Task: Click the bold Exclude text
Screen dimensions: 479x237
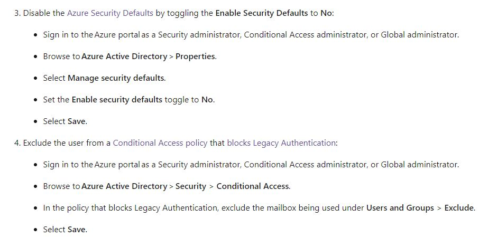Action: (459, 208)
